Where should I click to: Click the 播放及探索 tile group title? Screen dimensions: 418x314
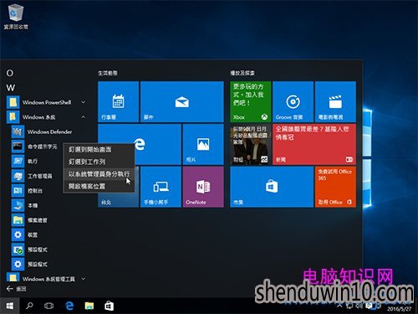tap(242, 73)
